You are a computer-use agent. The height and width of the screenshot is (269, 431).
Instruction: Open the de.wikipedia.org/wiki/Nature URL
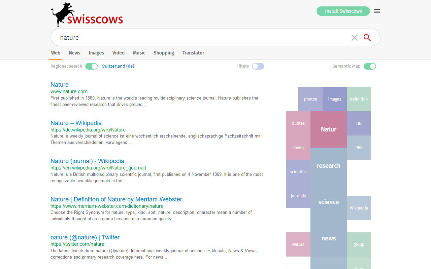tap(88, 130)
